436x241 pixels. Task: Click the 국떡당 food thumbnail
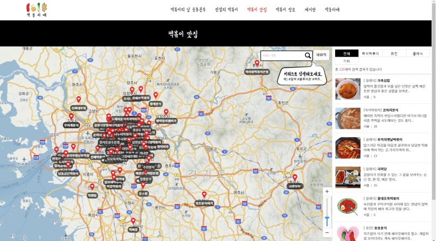click(x=348, y=177)
